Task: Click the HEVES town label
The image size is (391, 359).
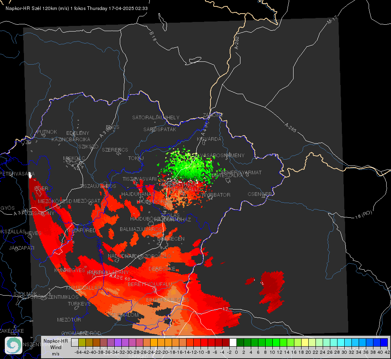Action: (x=34, y=233)
